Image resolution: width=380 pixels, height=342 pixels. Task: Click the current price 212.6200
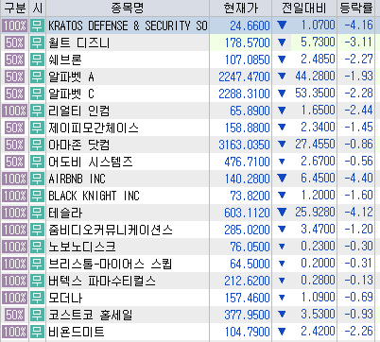[x=248, y=281]
